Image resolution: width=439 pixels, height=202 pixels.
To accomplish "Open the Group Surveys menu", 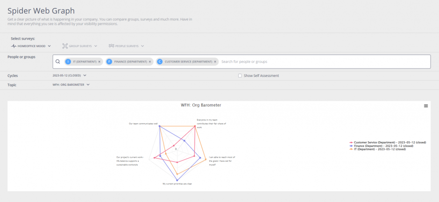I will click(x=80, y=46).
